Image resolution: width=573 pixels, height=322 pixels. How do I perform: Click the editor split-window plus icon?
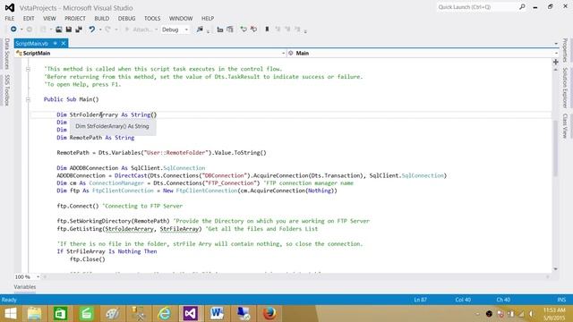click(555, 62)
